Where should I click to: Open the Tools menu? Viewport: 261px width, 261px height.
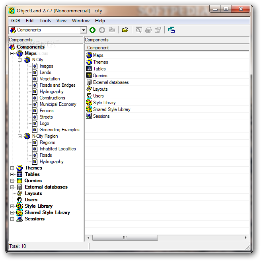click(45, 21)
